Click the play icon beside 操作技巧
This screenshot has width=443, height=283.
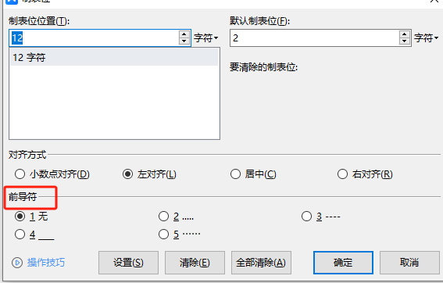(x=17, y=263)
